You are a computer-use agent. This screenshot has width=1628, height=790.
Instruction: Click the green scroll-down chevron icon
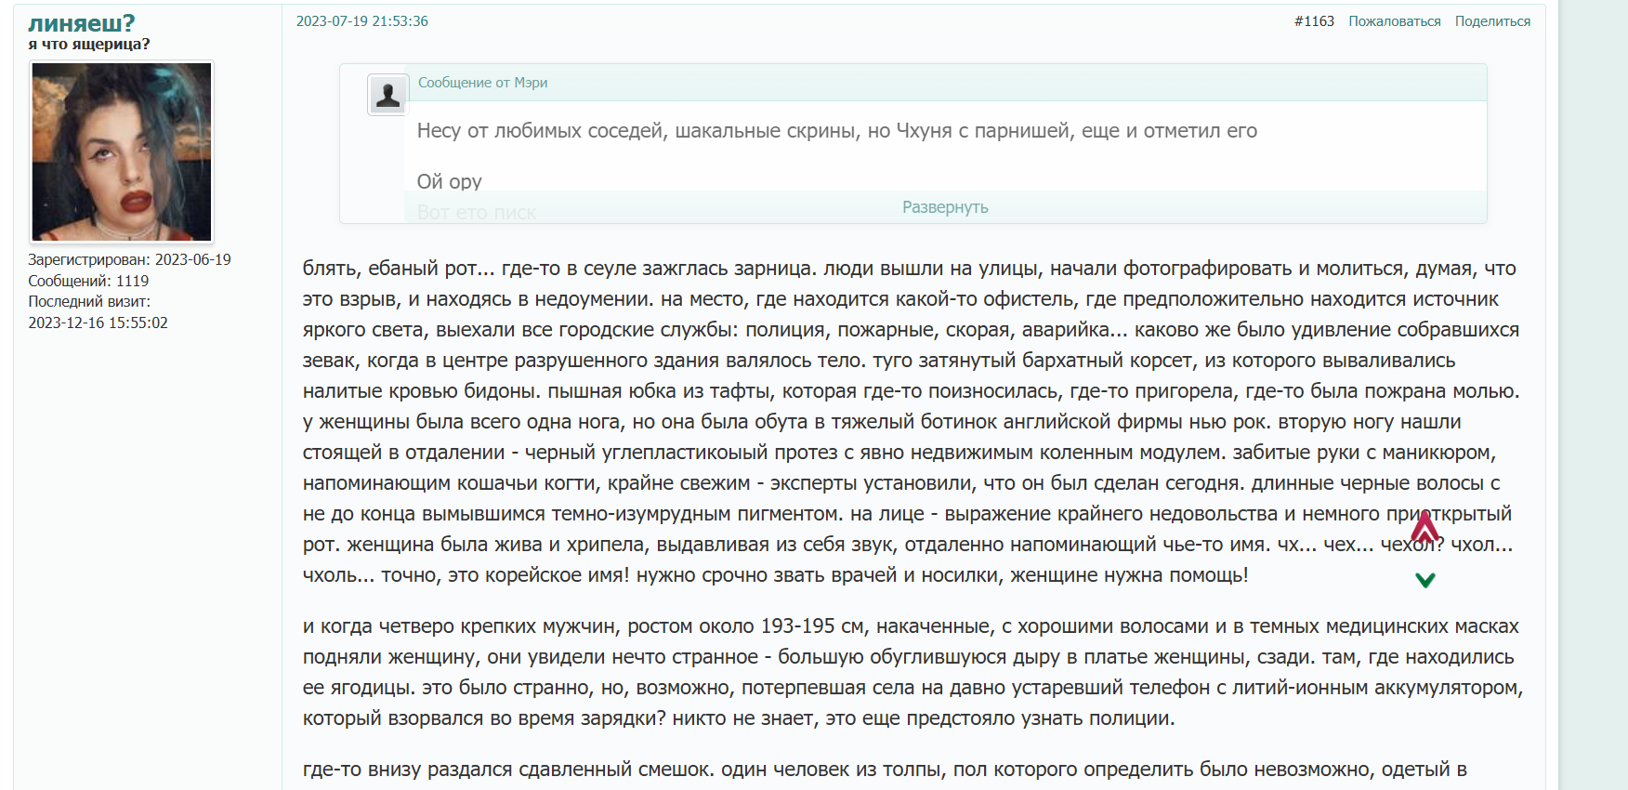point(1424,580)
